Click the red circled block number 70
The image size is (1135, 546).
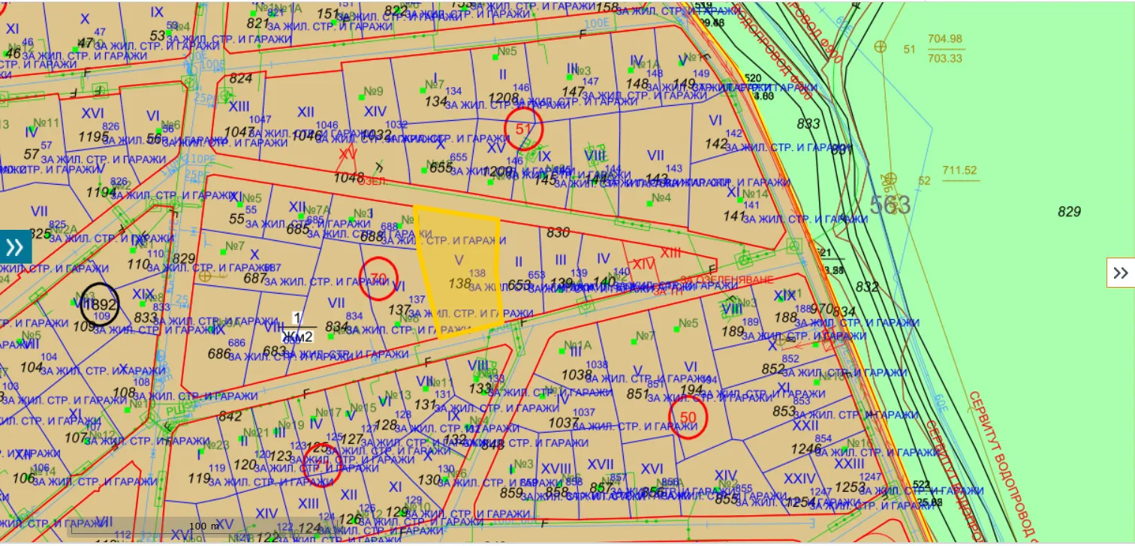pyautogui.click(x=378, y=278)
